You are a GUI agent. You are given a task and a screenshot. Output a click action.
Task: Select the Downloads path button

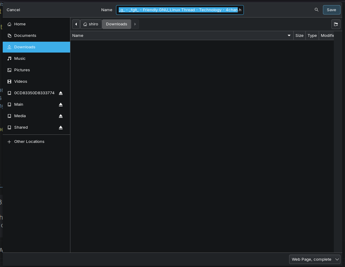coord(117,24)
